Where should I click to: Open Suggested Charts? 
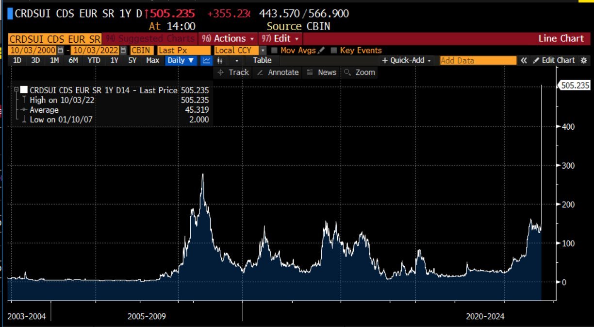(x=150, y=38)
